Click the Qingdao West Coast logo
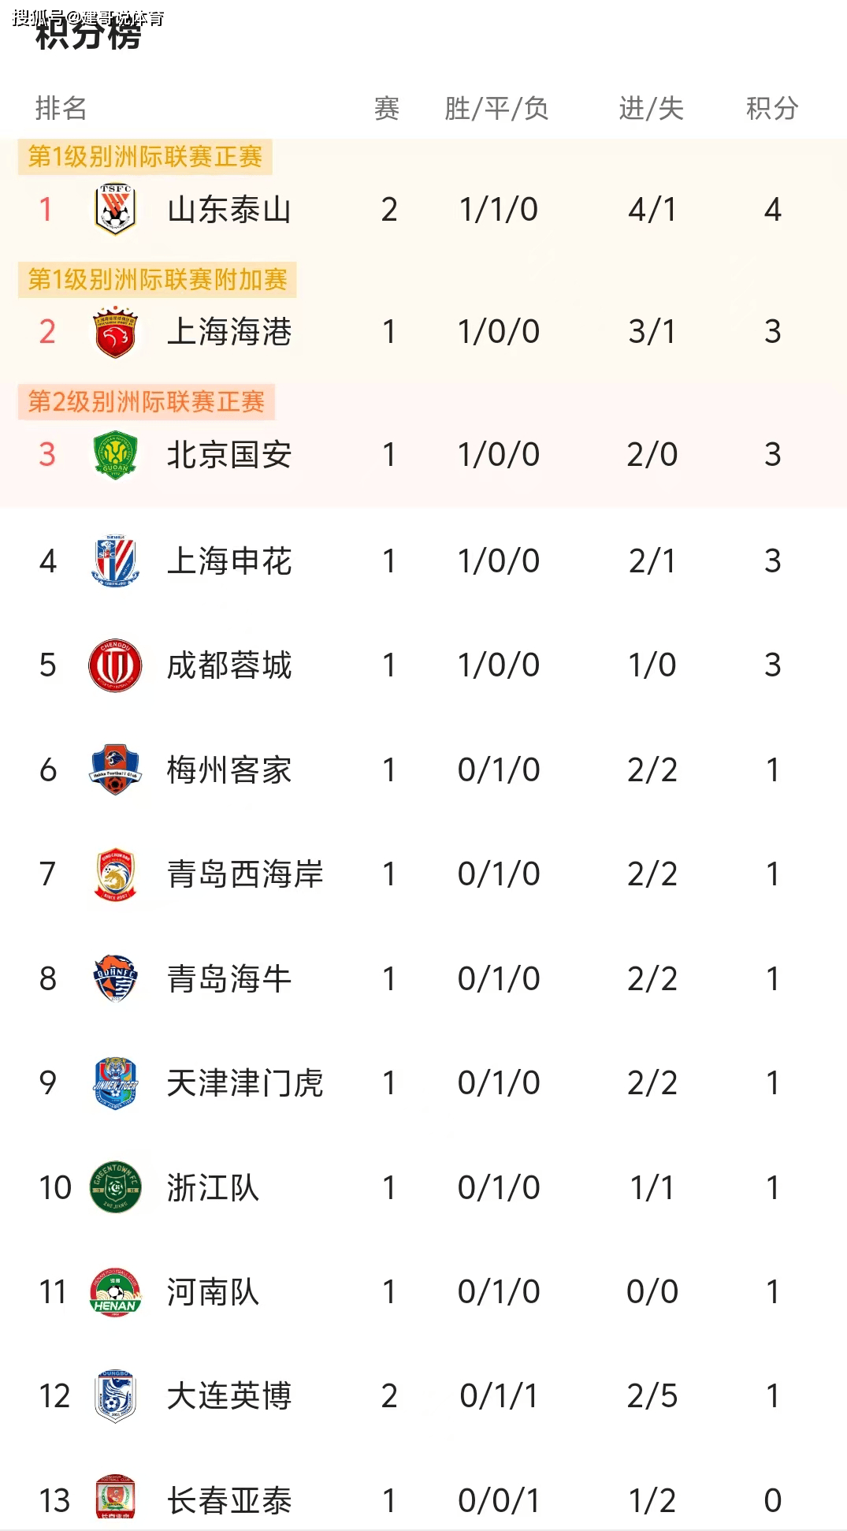The height and width of the screenshot is (1531, 847). click(115, 874)
